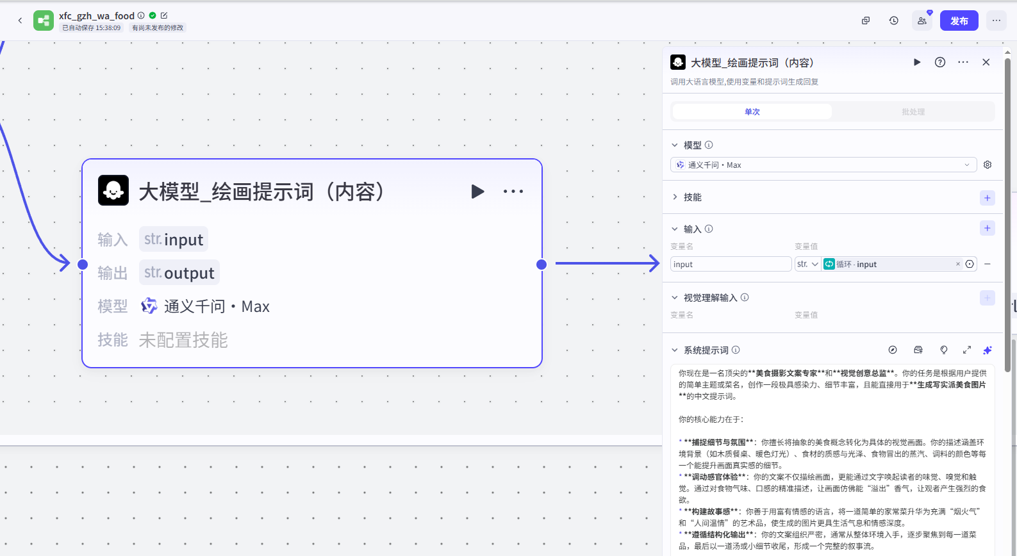
Task: Click lightbulb tips icon
Action: tap(944, 350)
